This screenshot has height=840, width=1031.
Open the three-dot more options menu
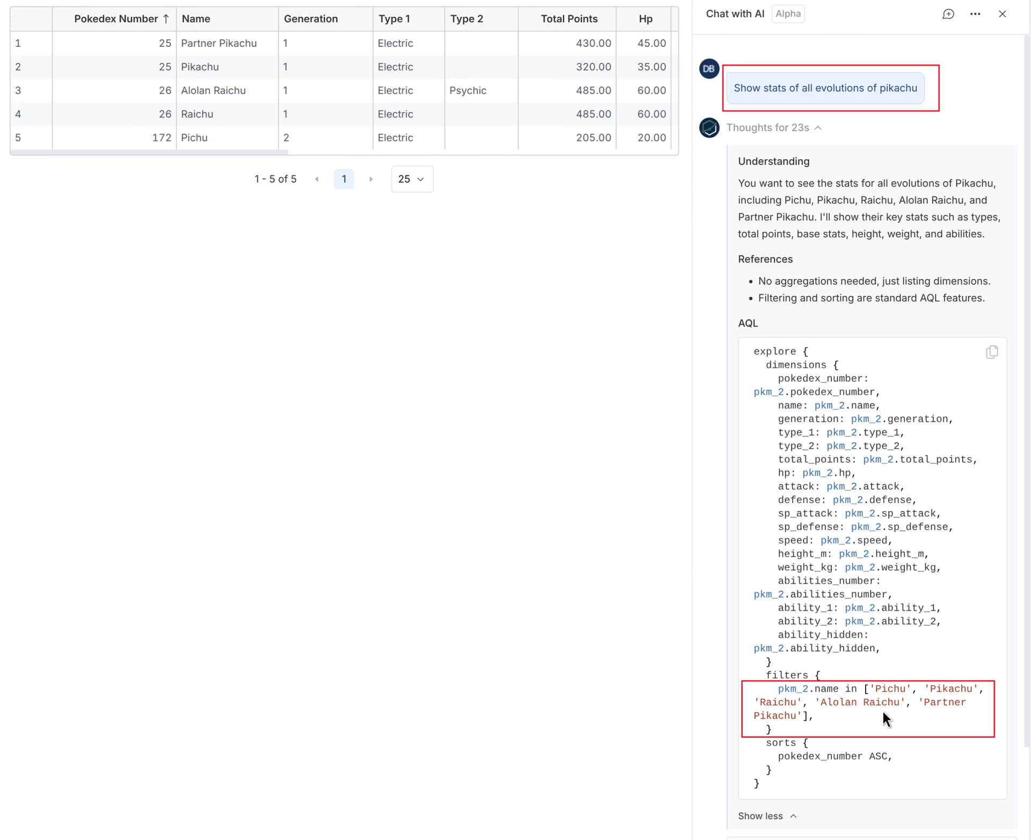point(975,14)
